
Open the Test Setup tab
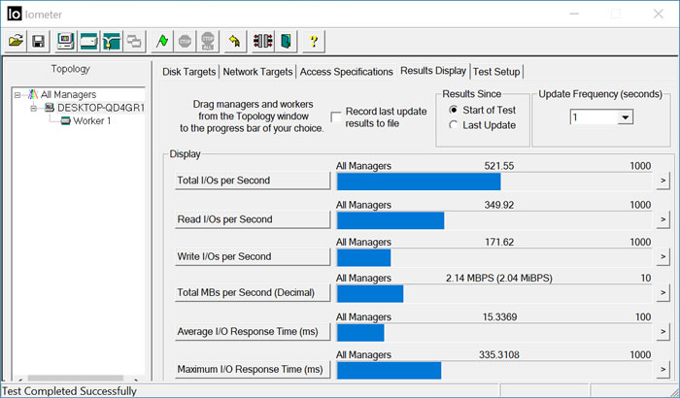point(496,72)
